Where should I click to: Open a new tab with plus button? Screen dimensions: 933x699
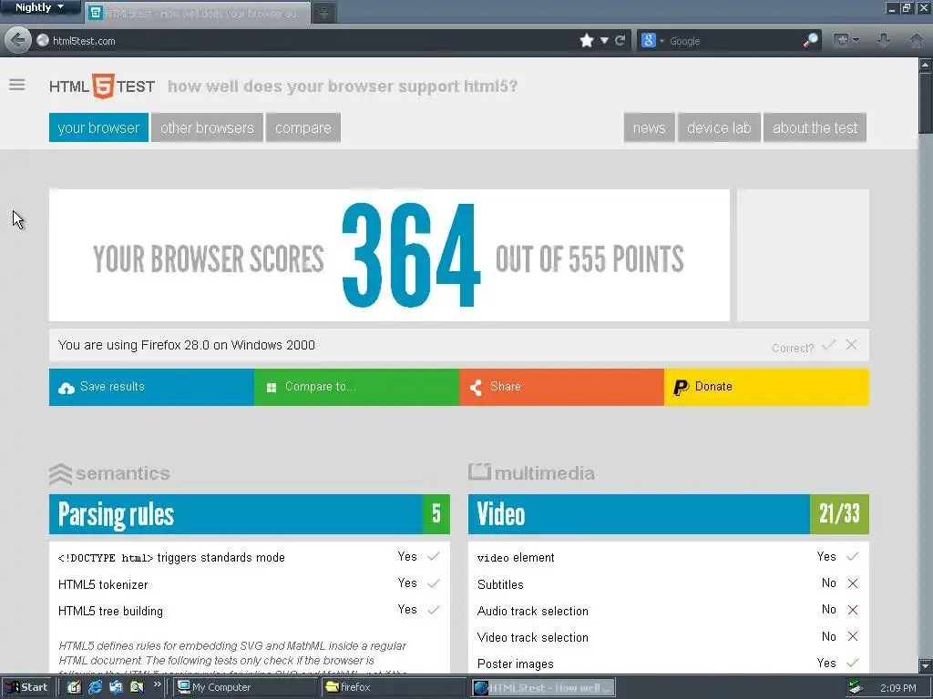tap(323, 13)
